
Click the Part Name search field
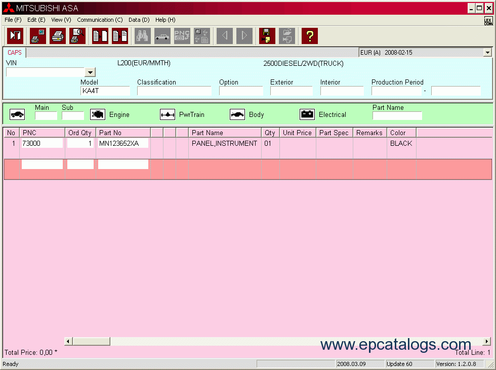click(397, 116)
